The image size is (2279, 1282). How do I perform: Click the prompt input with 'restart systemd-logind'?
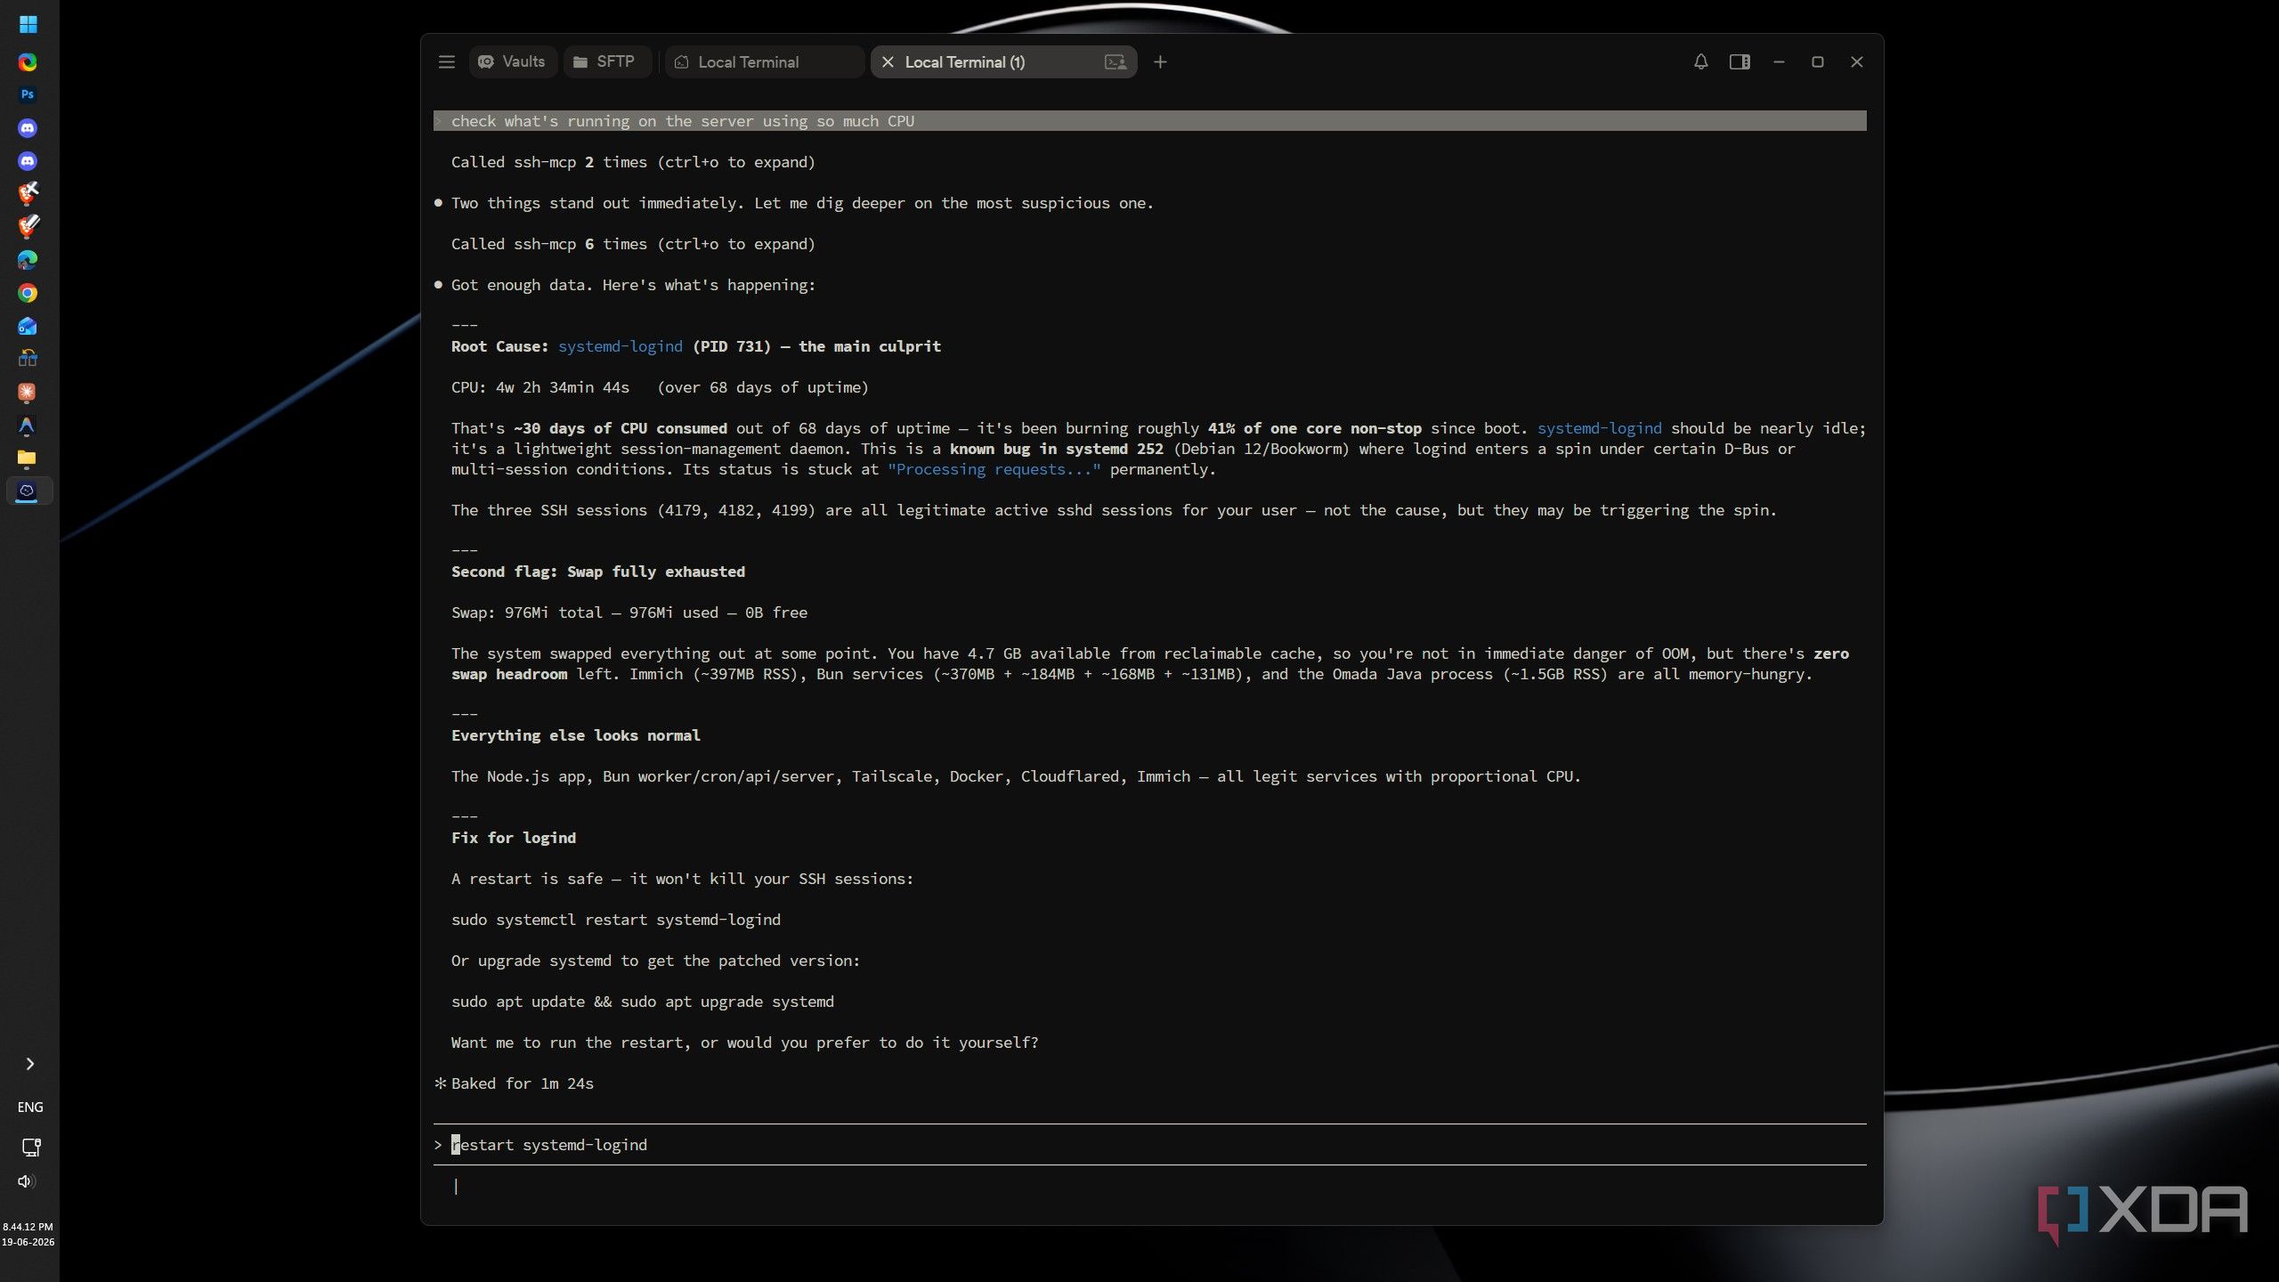tap(1149, 1145)
